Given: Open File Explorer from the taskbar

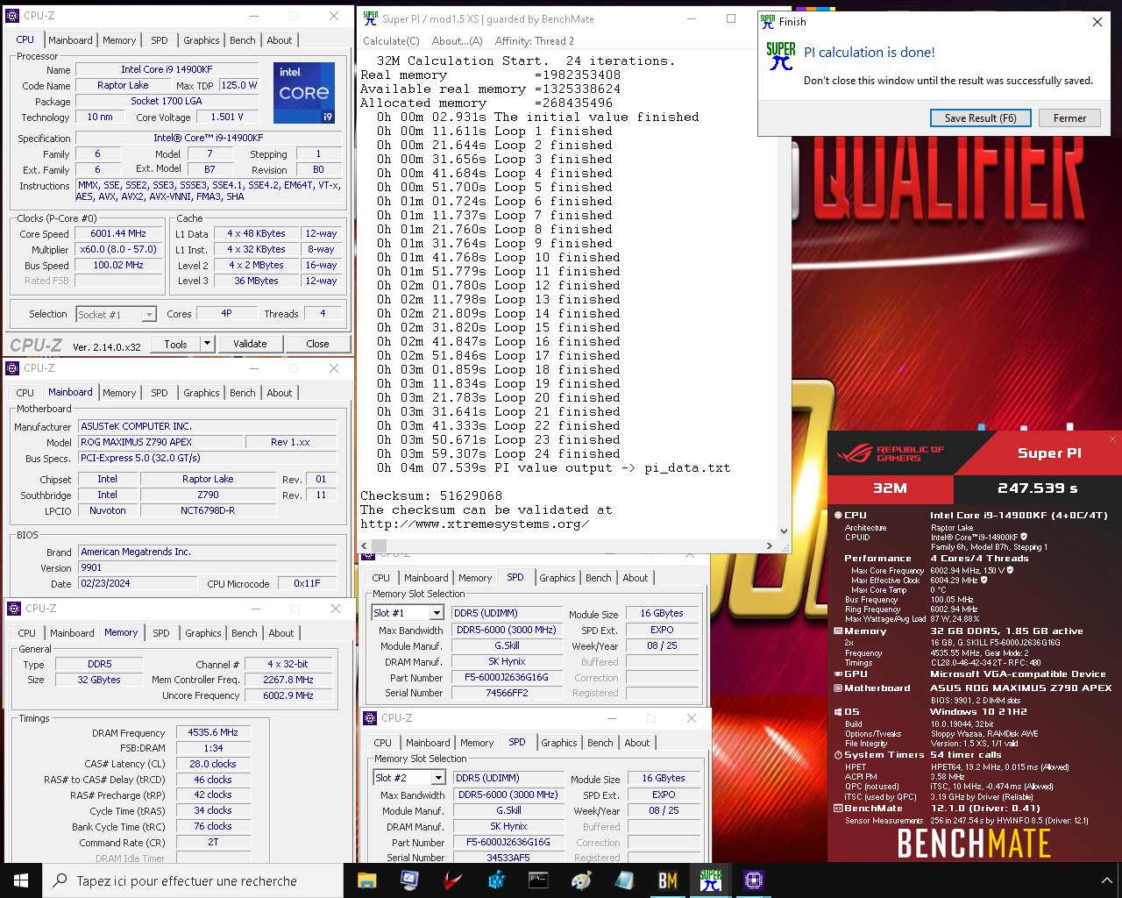Looking at the screenshot, I should [367, 880].
